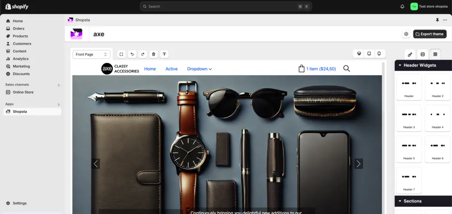The height and width of the screenshot is (214, 452).
Task: Open Analytics in the sidebar
Action: (20, 59)
